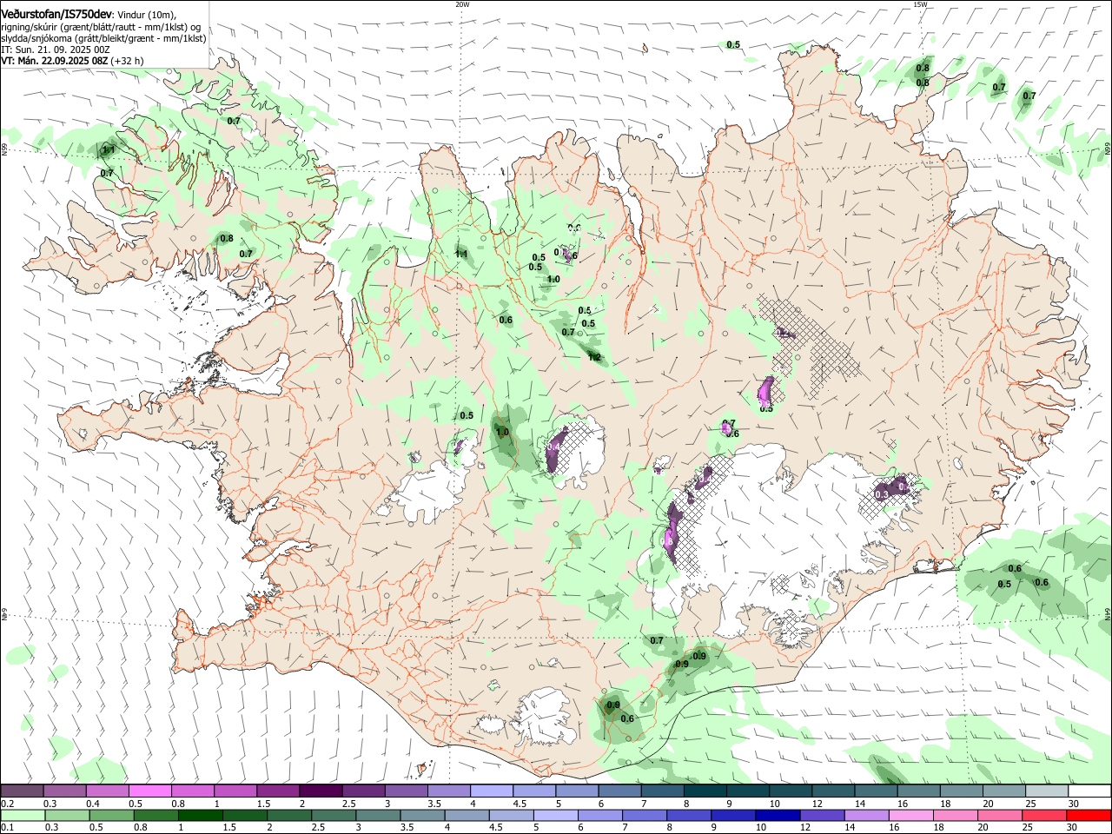
Task: Click the 0.3 value on the eastern hatched area
Action: click(882, 494)
